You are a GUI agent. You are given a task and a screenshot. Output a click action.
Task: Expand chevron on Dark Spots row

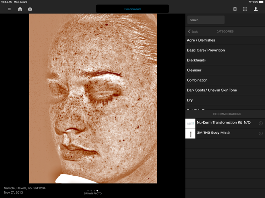(x=261, y=90)
